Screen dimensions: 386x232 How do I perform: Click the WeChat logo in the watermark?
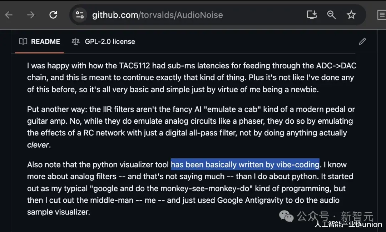tap(286, 216)
